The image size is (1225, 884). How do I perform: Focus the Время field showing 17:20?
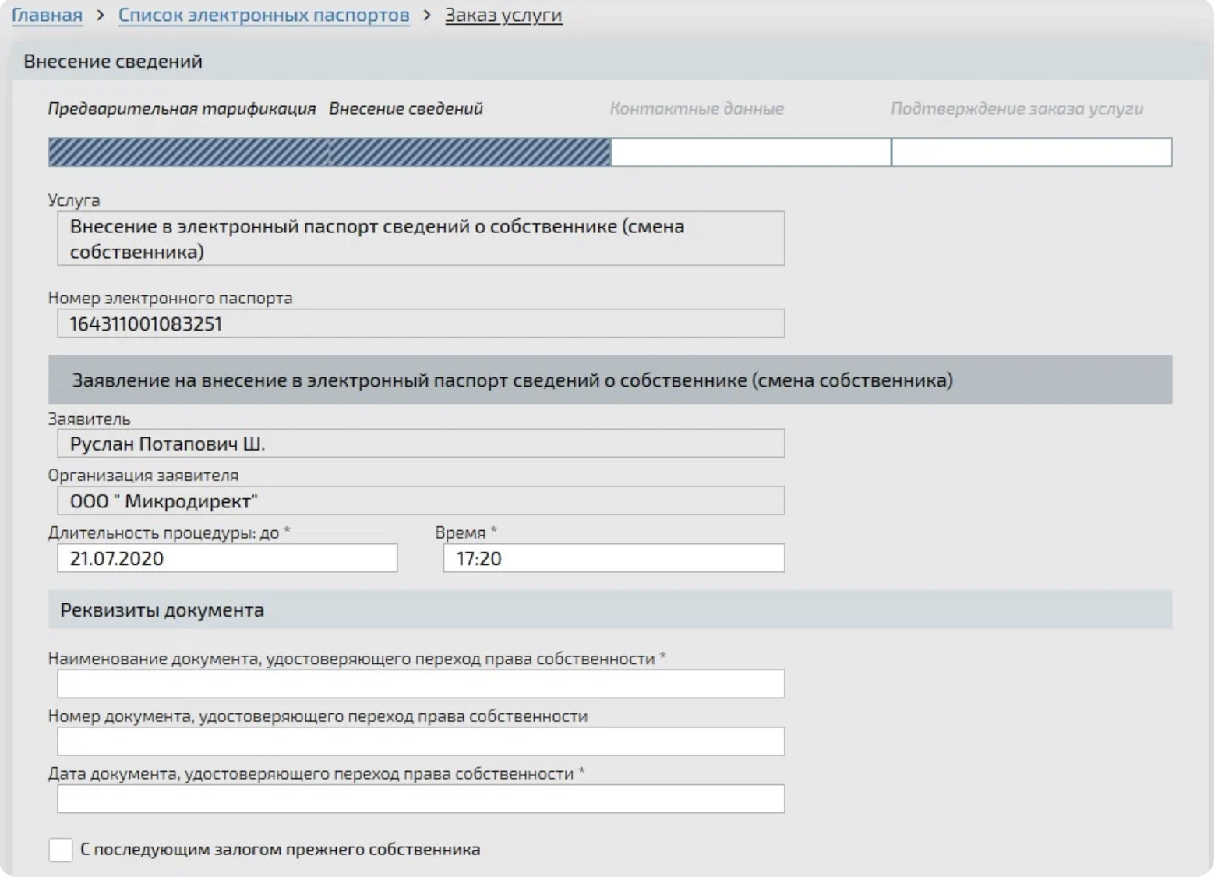point(613,558)
